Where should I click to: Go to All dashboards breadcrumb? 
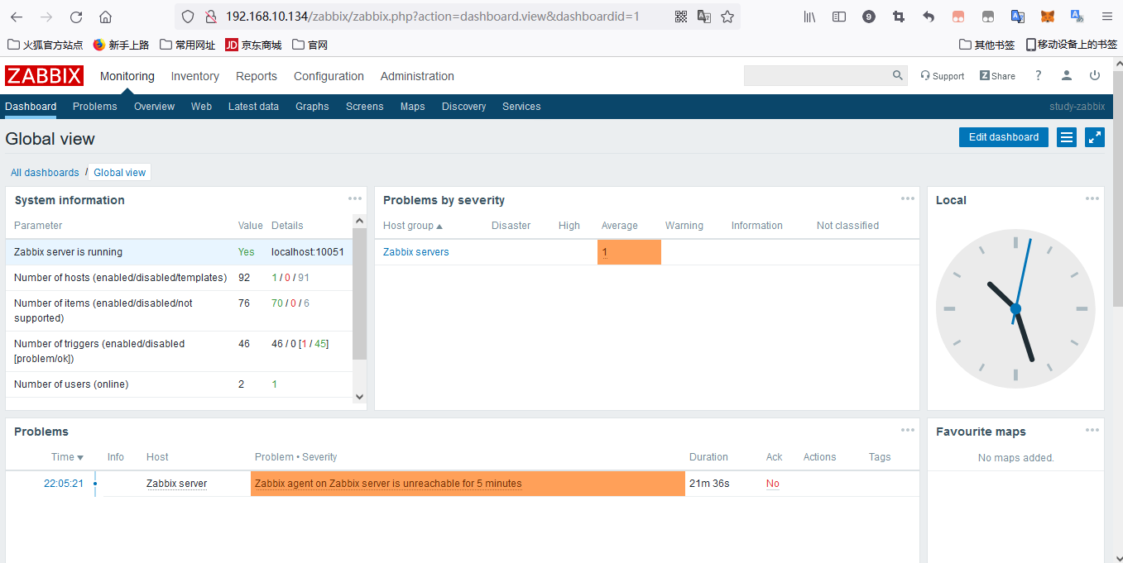45,173
